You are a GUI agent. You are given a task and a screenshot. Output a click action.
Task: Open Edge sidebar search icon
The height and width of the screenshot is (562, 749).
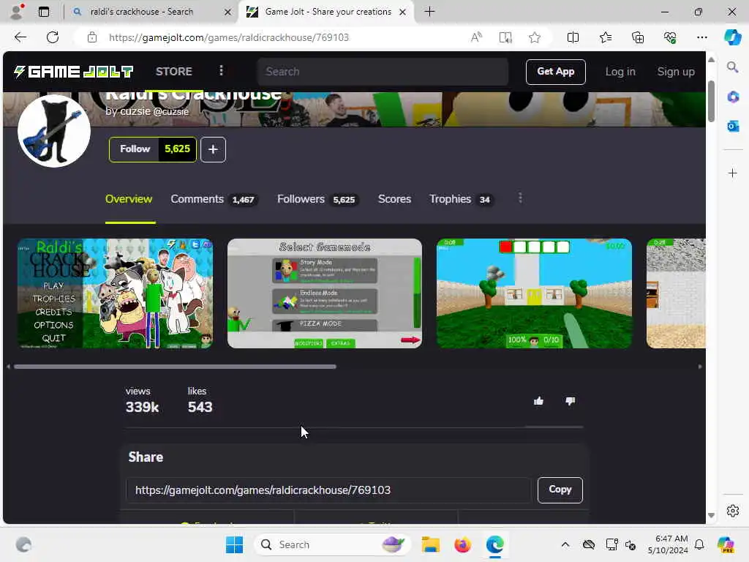point(733,67)
